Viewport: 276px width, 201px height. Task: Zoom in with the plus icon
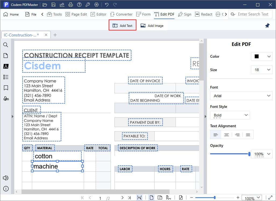point(238,198)
